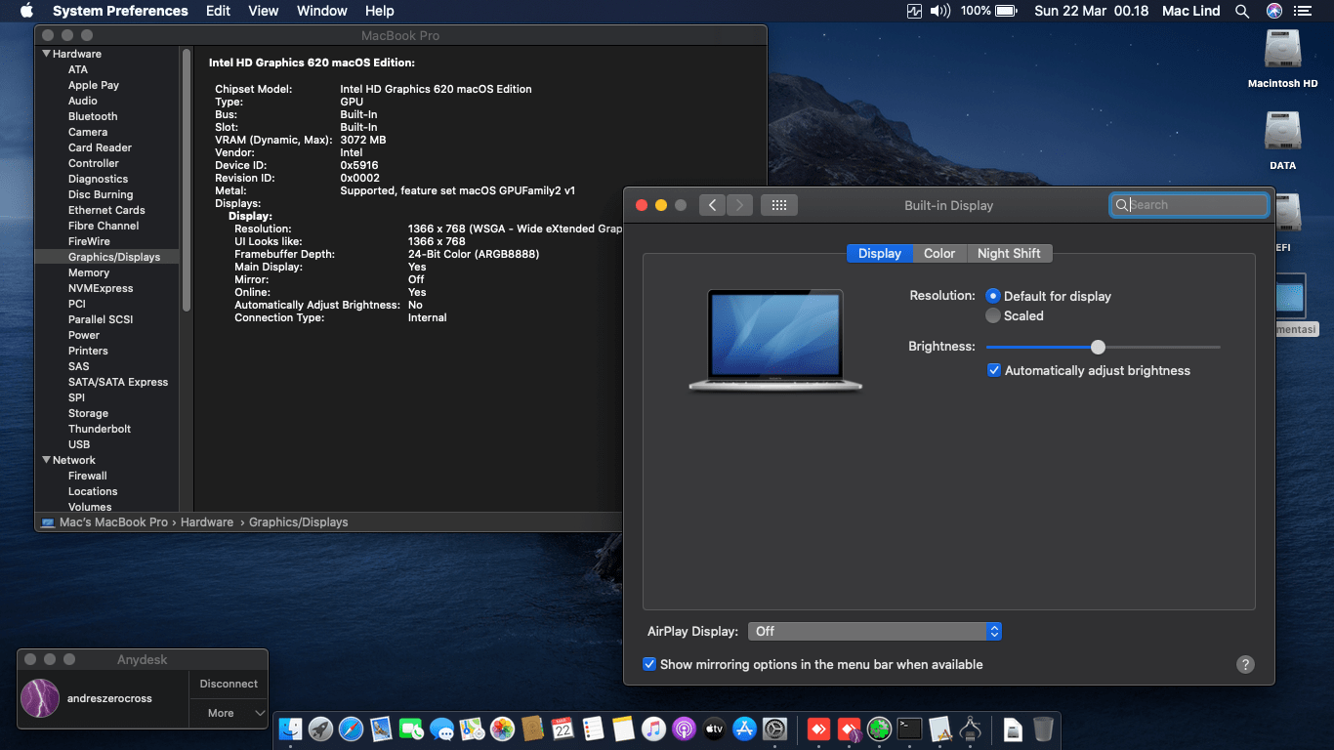Select Graphics/Displays in Hardware list
The height and width of the screenshot is (750, 1334).
click(x=114, y=257)
